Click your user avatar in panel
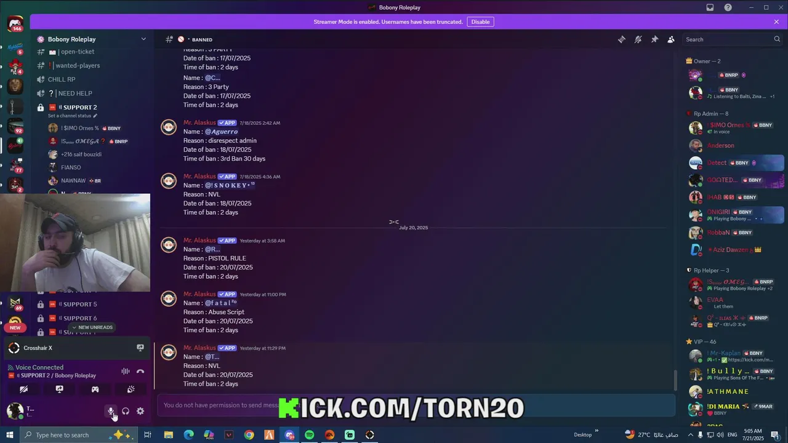788x443 pixels. point(15,411)
